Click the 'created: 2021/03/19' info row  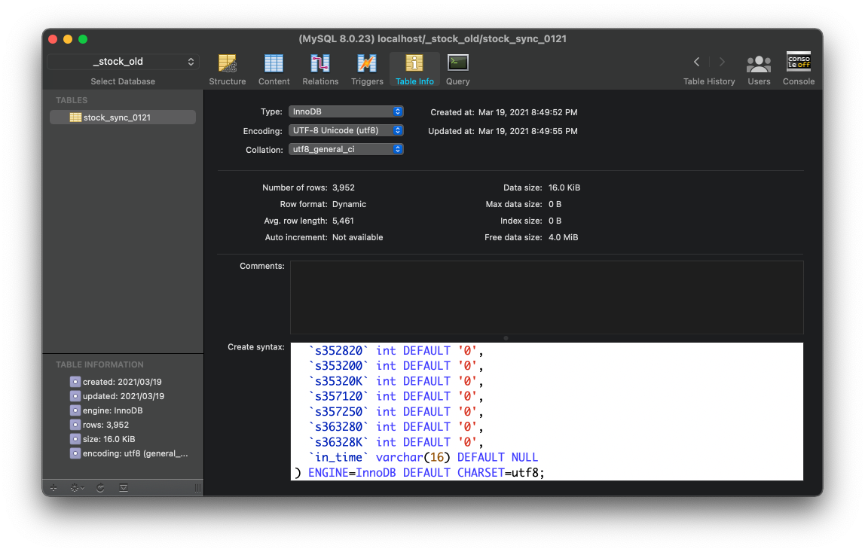pos(116,382)
